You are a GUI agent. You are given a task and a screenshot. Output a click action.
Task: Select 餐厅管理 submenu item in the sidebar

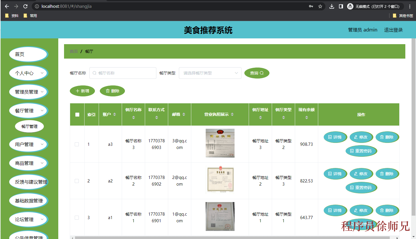(29, 126)
